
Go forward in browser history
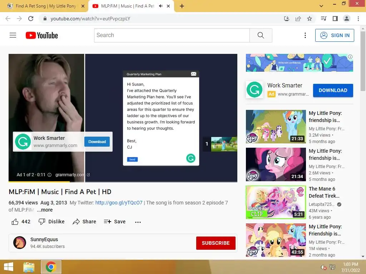tap(19, 19)
